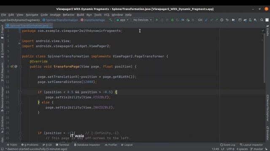Image resolution: width=270 pixels, height=151 pixels.
Task: Open Database Inspector tool window
Action: pyautogui.click(x=87, y=145)
